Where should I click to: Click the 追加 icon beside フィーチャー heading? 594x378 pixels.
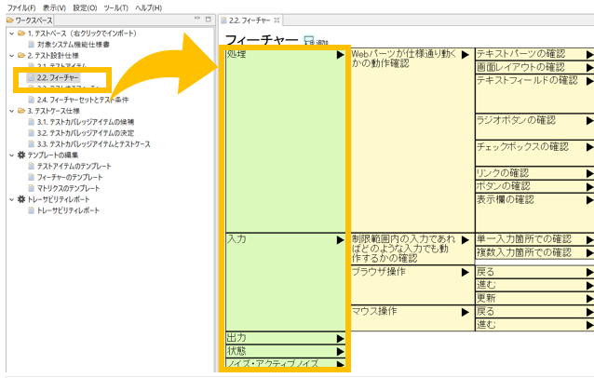309,40
